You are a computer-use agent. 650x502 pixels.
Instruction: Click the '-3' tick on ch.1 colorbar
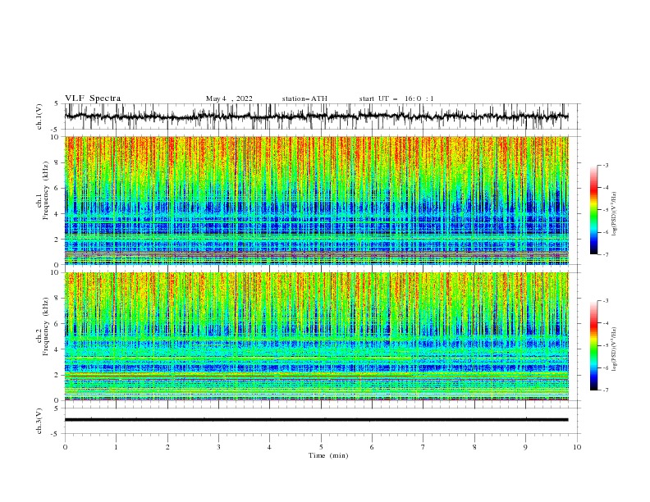coord(606,165)
